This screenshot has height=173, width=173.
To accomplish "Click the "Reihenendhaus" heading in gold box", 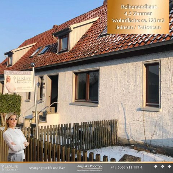I will coord(139,7).
